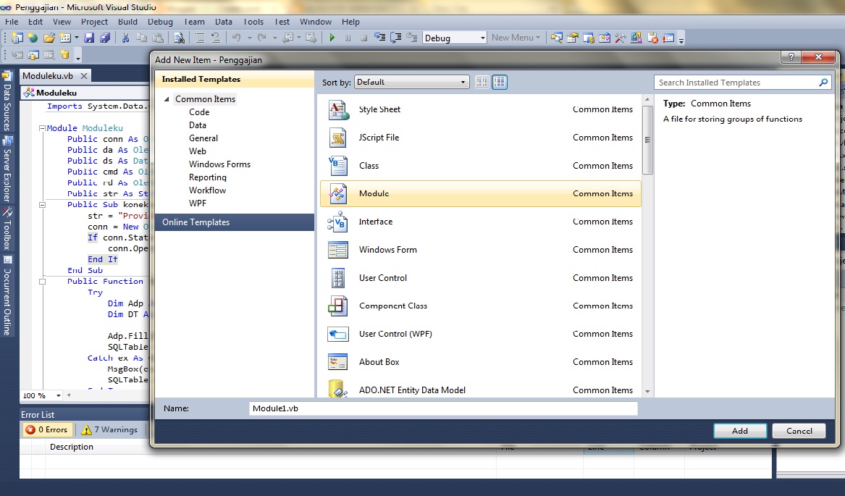
Task: Collapse the Common Items tree node
Action: point(166,98)
